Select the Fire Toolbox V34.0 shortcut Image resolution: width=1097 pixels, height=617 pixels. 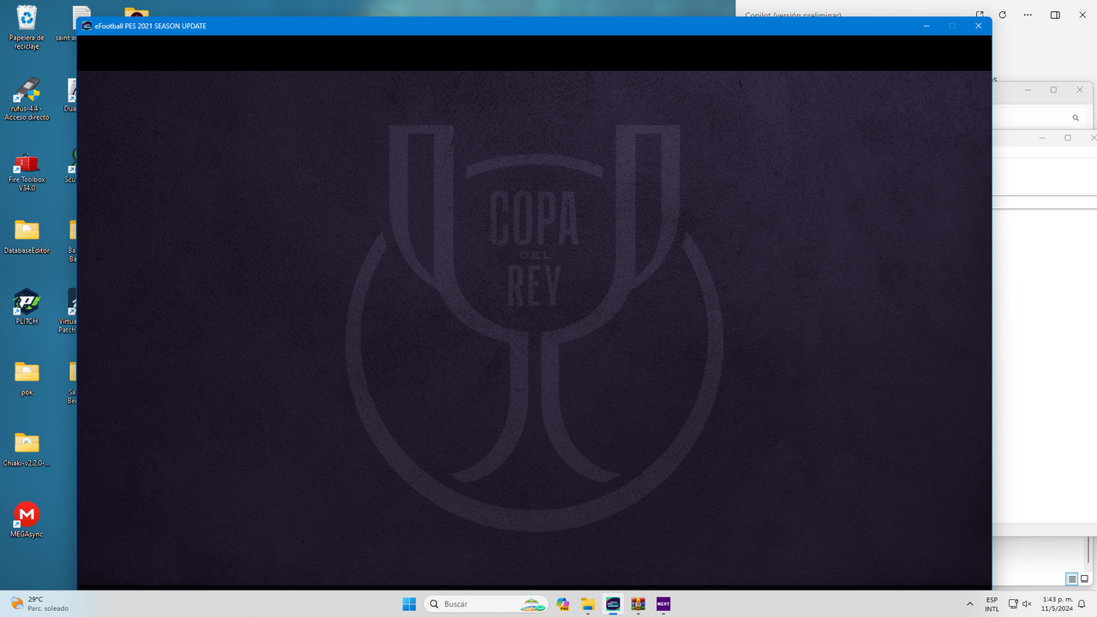click(27, 171)
